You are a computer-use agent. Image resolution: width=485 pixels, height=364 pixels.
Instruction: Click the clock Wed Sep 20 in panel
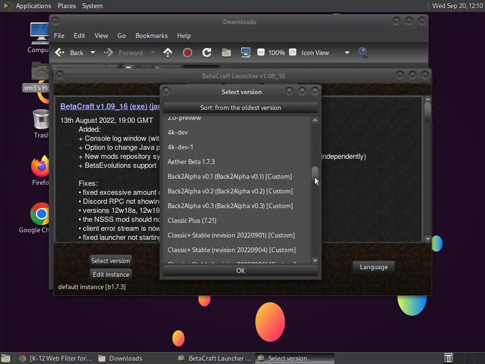pos(458,6)
